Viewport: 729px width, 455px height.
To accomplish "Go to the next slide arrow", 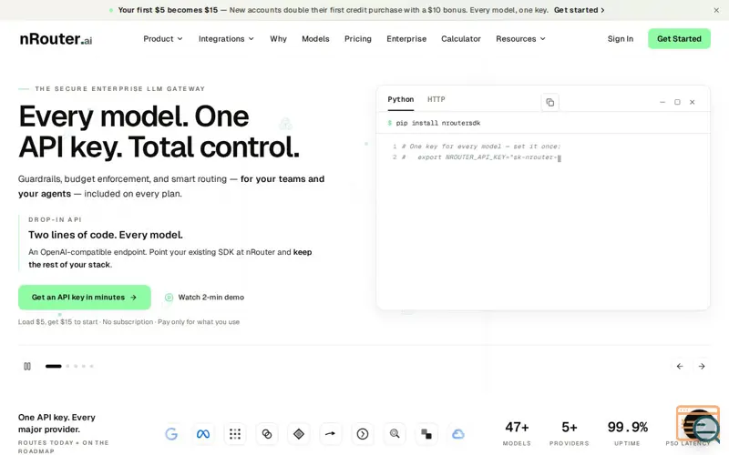I will (x=702, y=367).
